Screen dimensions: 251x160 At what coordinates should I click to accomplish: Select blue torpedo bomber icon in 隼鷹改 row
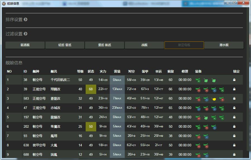click(214, 127)
